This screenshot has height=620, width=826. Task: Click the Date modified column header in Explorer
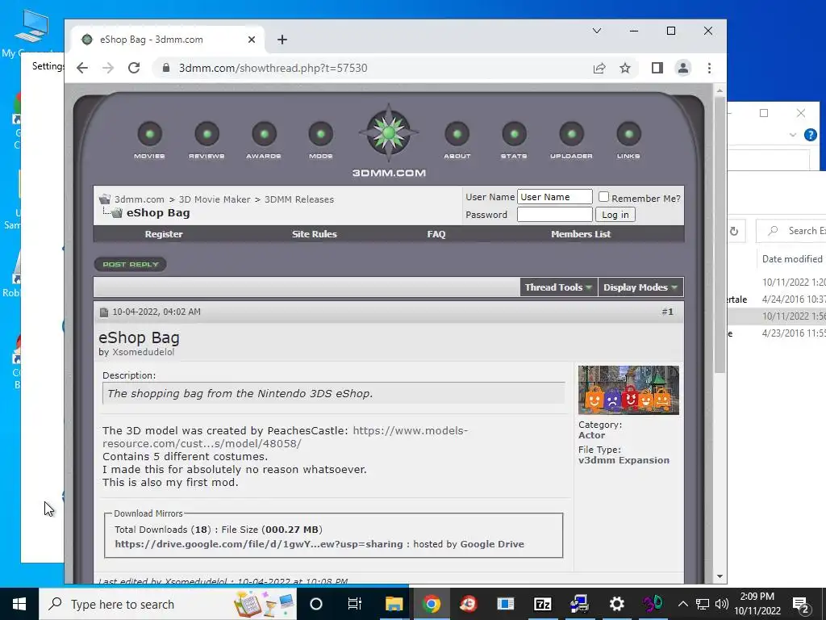tap(792, 259)
